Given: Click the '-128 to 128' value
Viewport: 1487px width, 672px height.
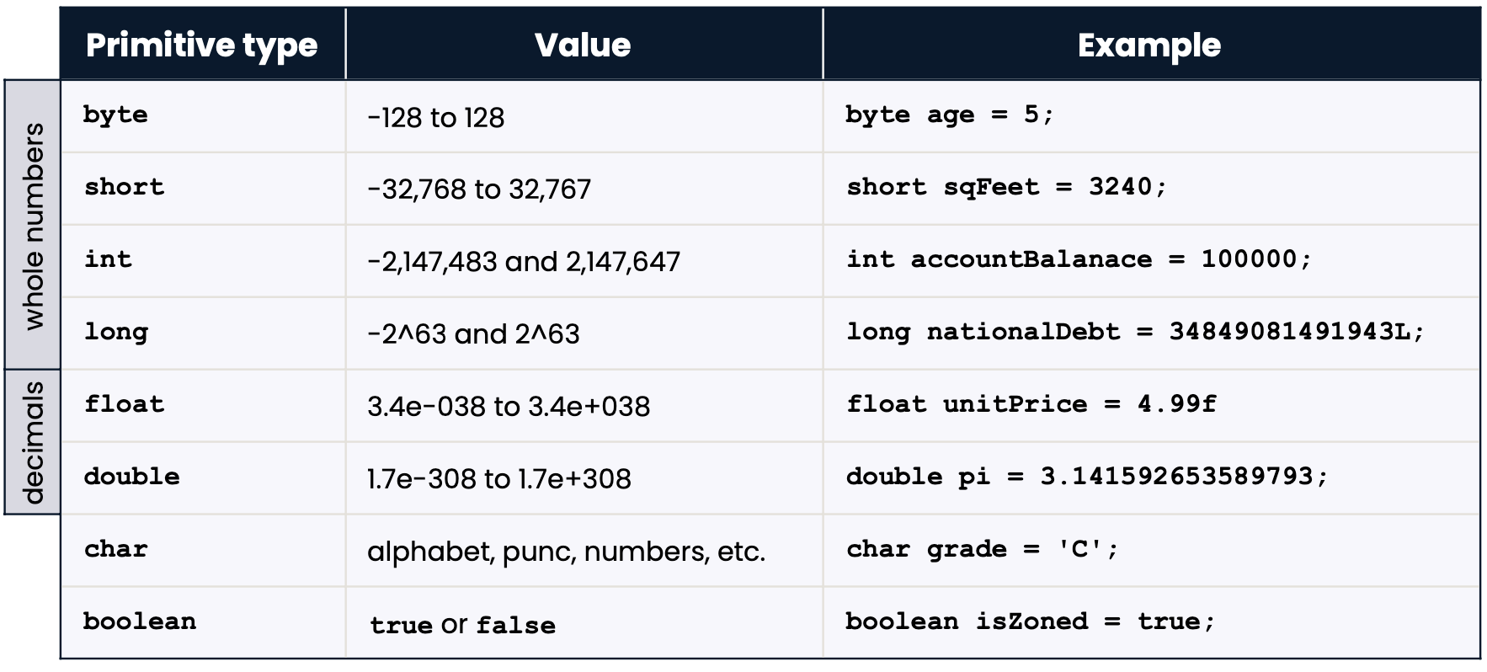Looking at the screenshot, I should pos(436,117).
